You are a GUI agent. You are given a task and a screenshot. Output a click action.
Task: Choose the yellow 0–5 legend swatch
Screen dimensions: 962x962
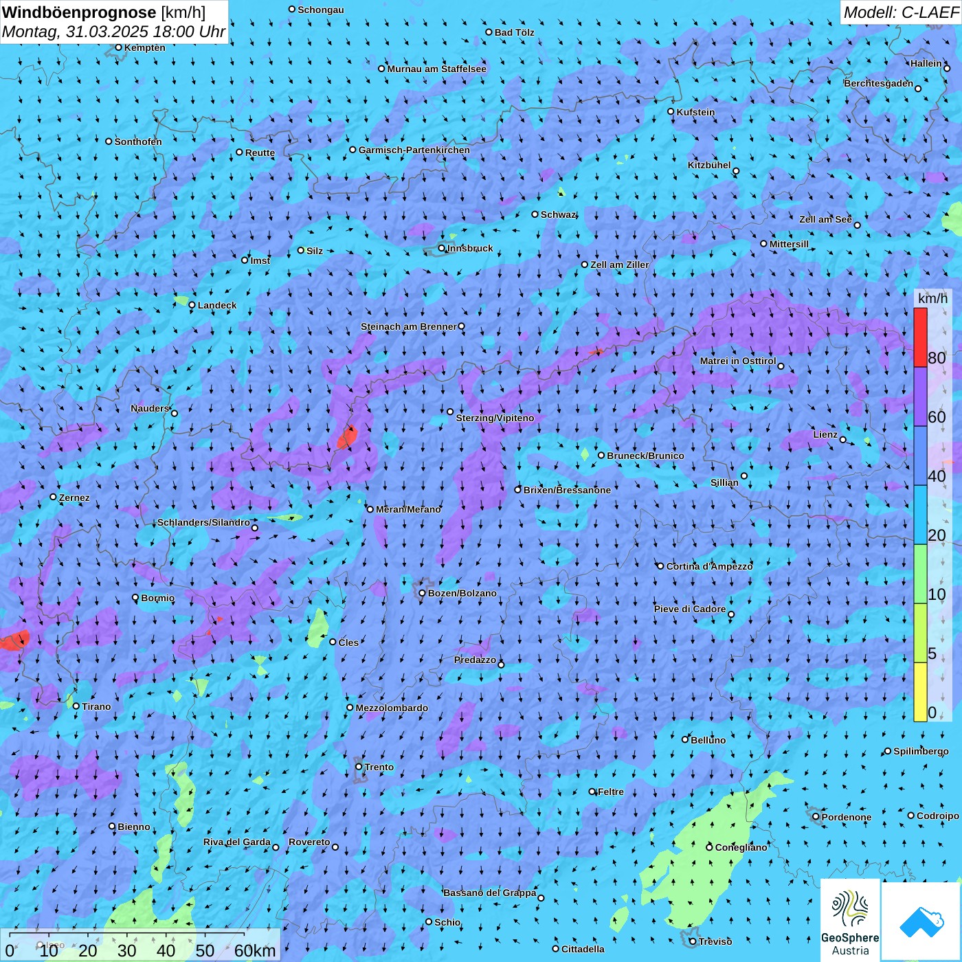pyautogui.click(x=920, y=692)
